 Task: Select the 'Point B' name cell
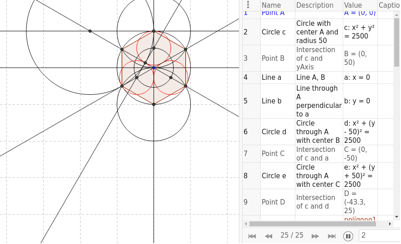[x=278, y=59]
